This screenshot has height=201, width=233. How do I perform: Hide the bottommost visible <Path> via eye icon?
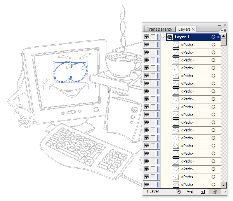click(x=147, y=185)
